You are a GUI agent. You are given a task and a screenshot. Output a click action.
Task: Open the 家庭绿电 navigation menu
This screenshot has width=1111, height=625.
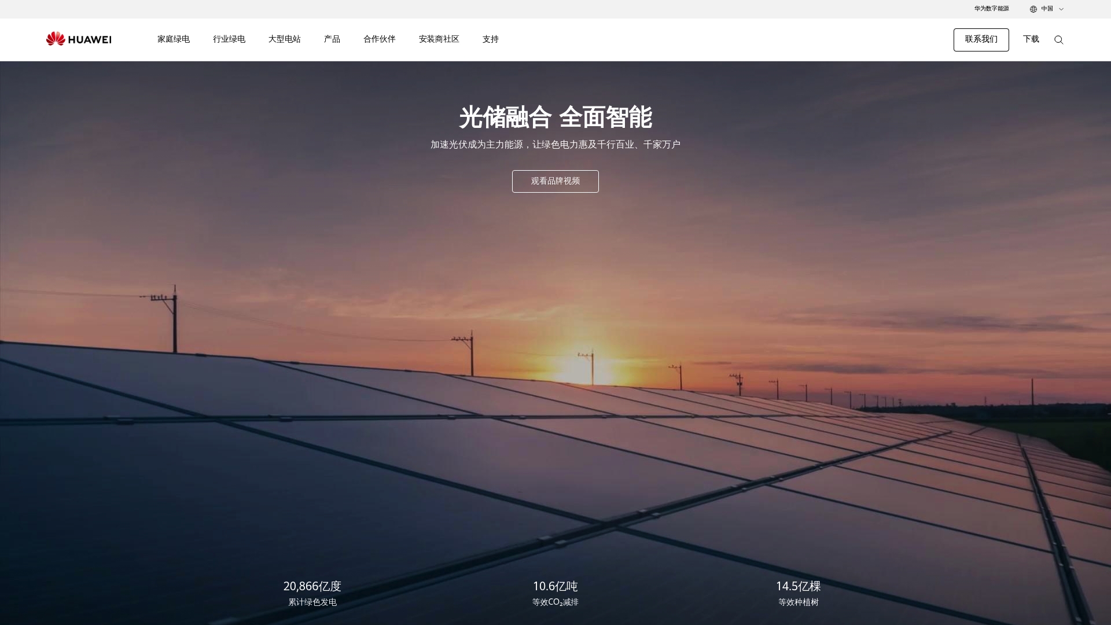(172, 39)
